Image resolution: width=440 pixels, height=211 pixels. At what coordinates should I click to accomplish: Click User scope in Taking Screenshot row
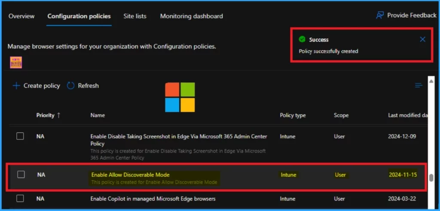pyautogui.click(x=339, y=136)
